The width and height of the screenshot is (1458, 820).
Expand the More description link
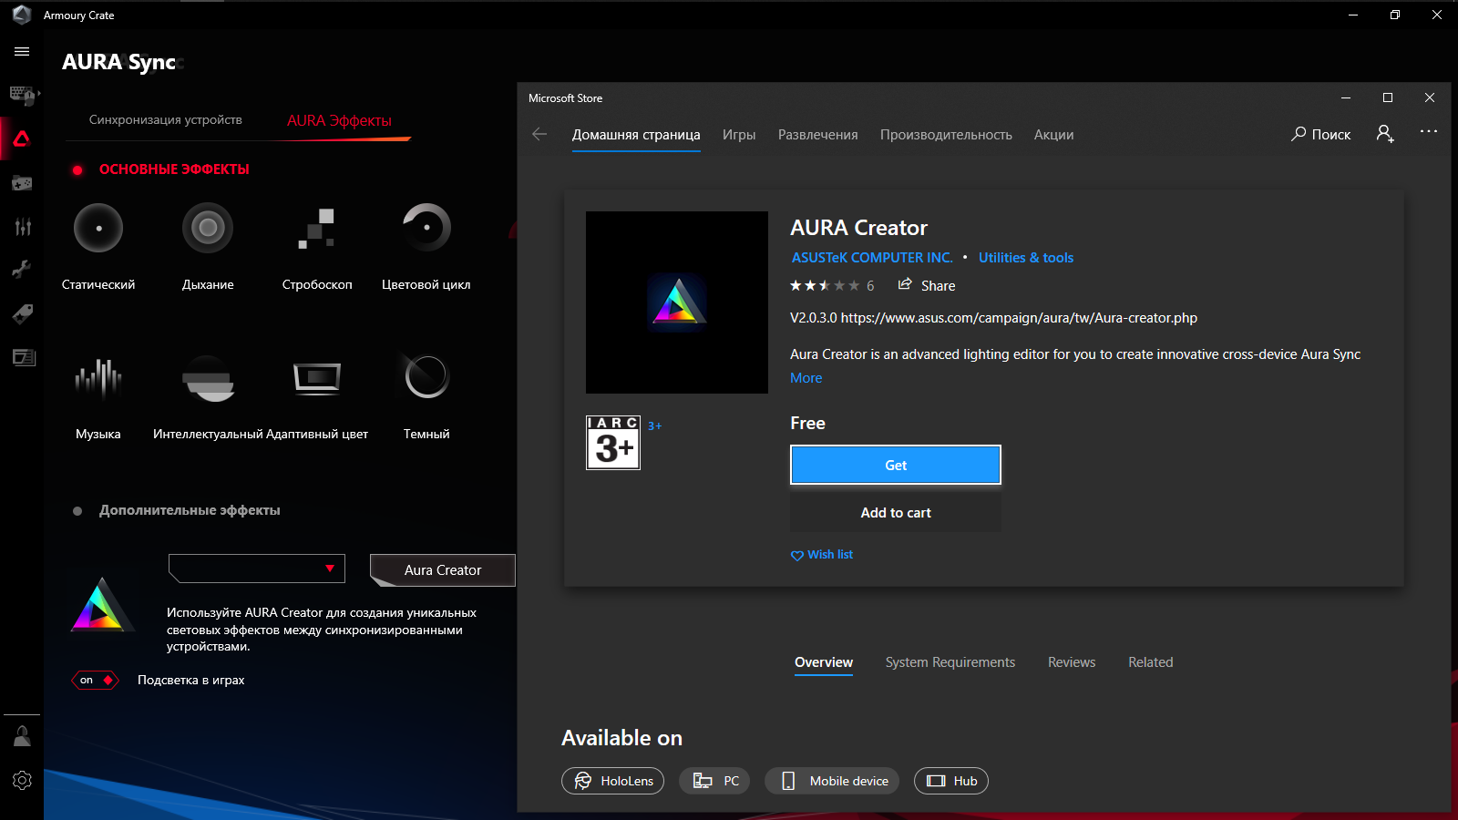[806, 378]
